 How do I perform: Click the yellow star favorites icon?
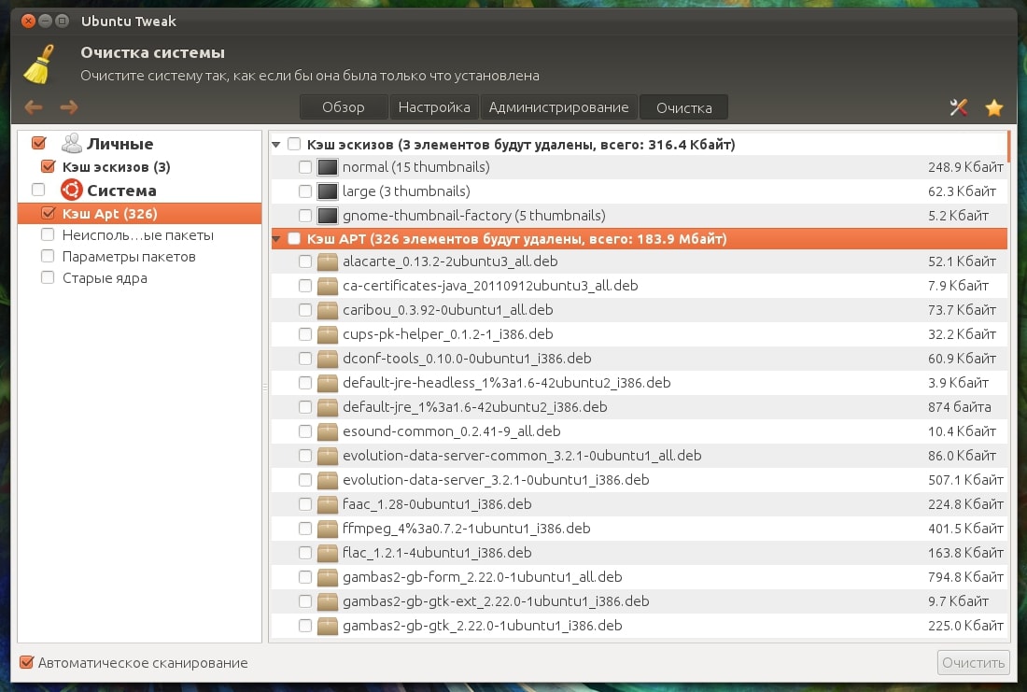[994, 106]
